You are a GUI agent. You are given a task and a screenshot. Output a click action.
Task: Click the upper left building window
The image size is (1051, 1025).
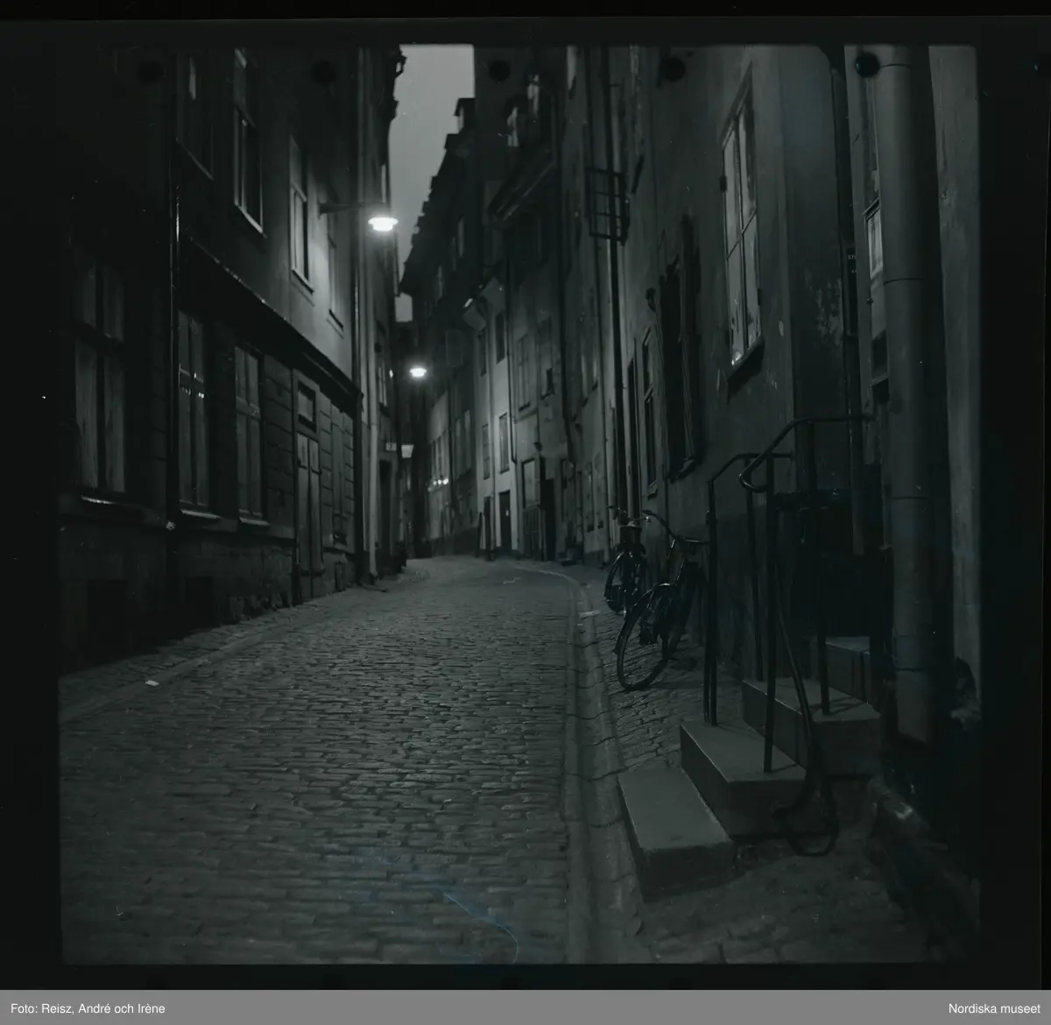click(248, 140)
